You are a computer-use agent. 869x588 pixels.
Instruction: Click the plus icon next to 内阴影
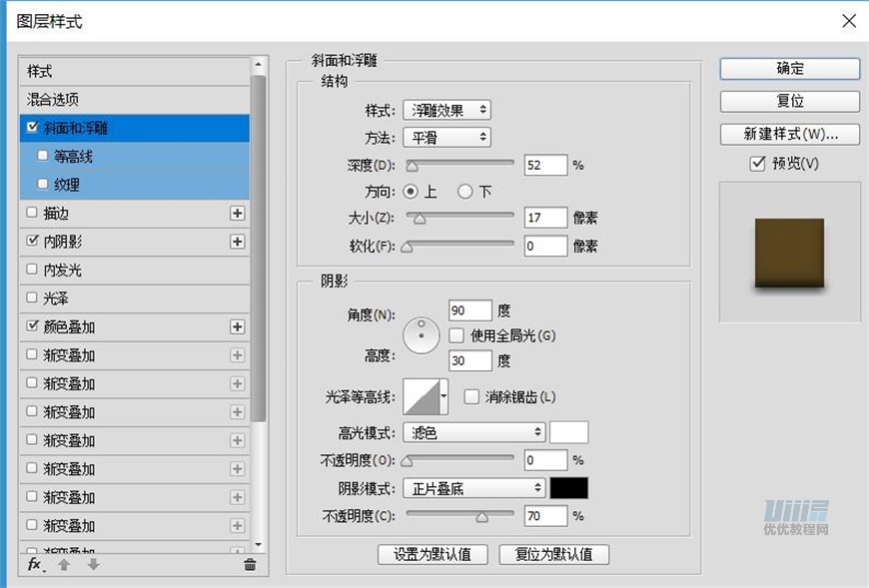pos(237,242)
